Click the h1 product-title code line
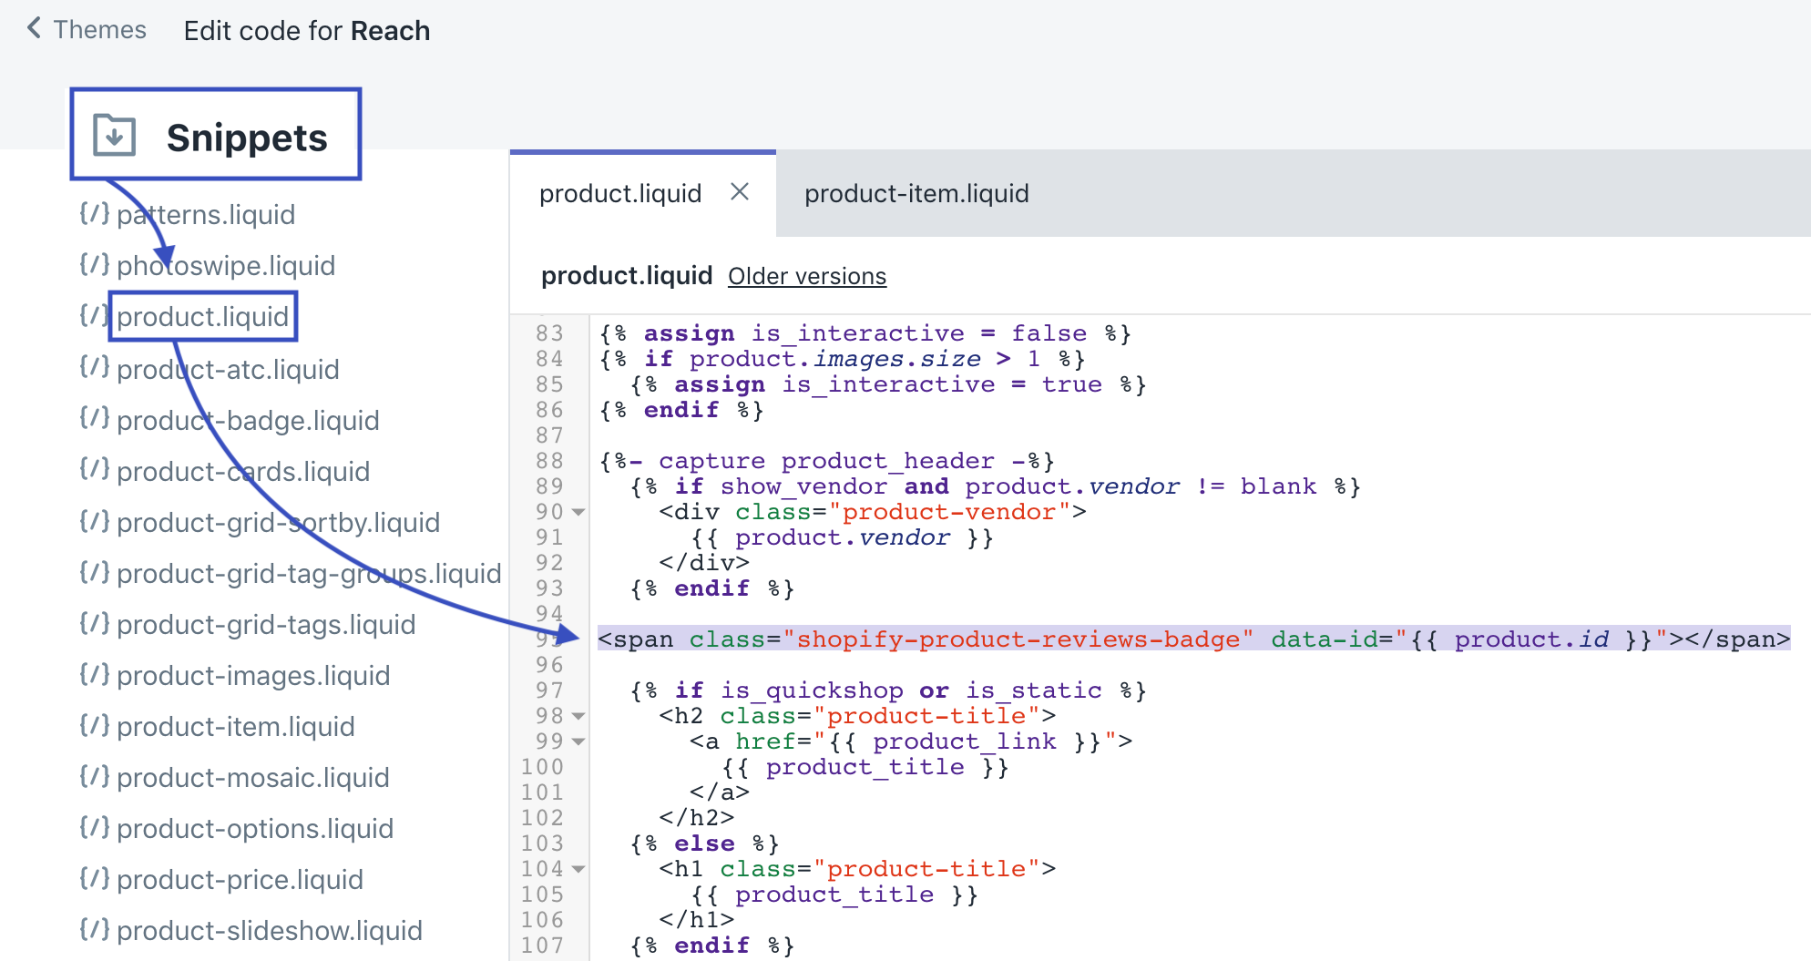This screenshot has width=1811, height=961. (x=857, y=869)
